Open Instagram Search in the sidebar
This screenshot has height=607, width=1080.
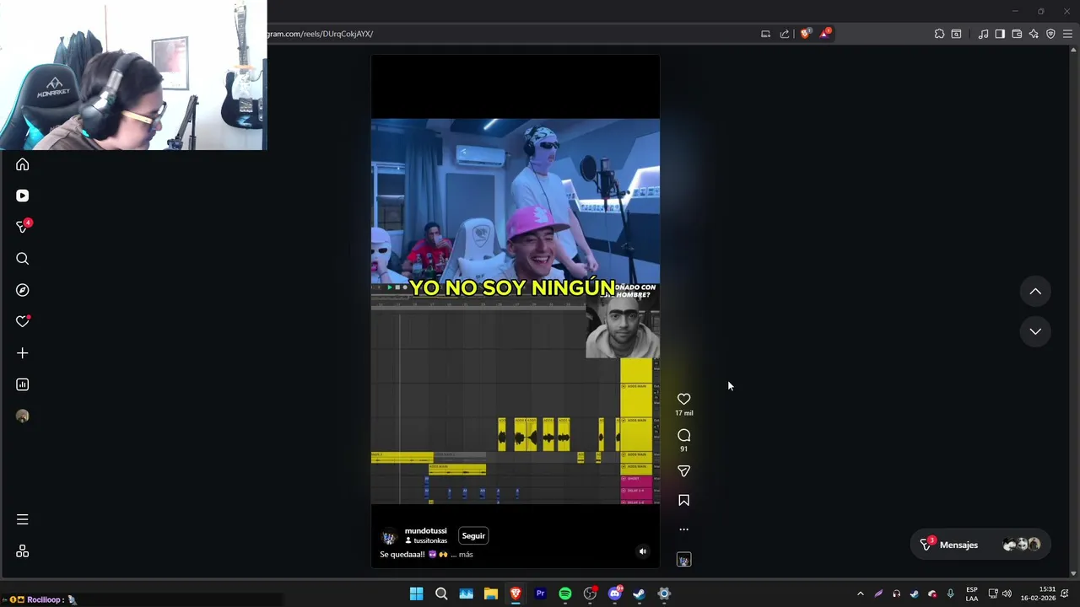23,259
